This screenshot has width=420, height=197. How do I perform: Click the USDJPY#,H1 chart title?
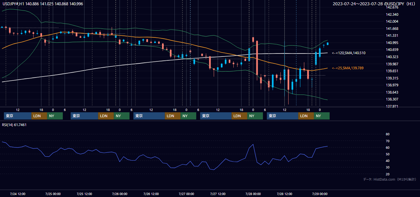(x=43, y=4)
